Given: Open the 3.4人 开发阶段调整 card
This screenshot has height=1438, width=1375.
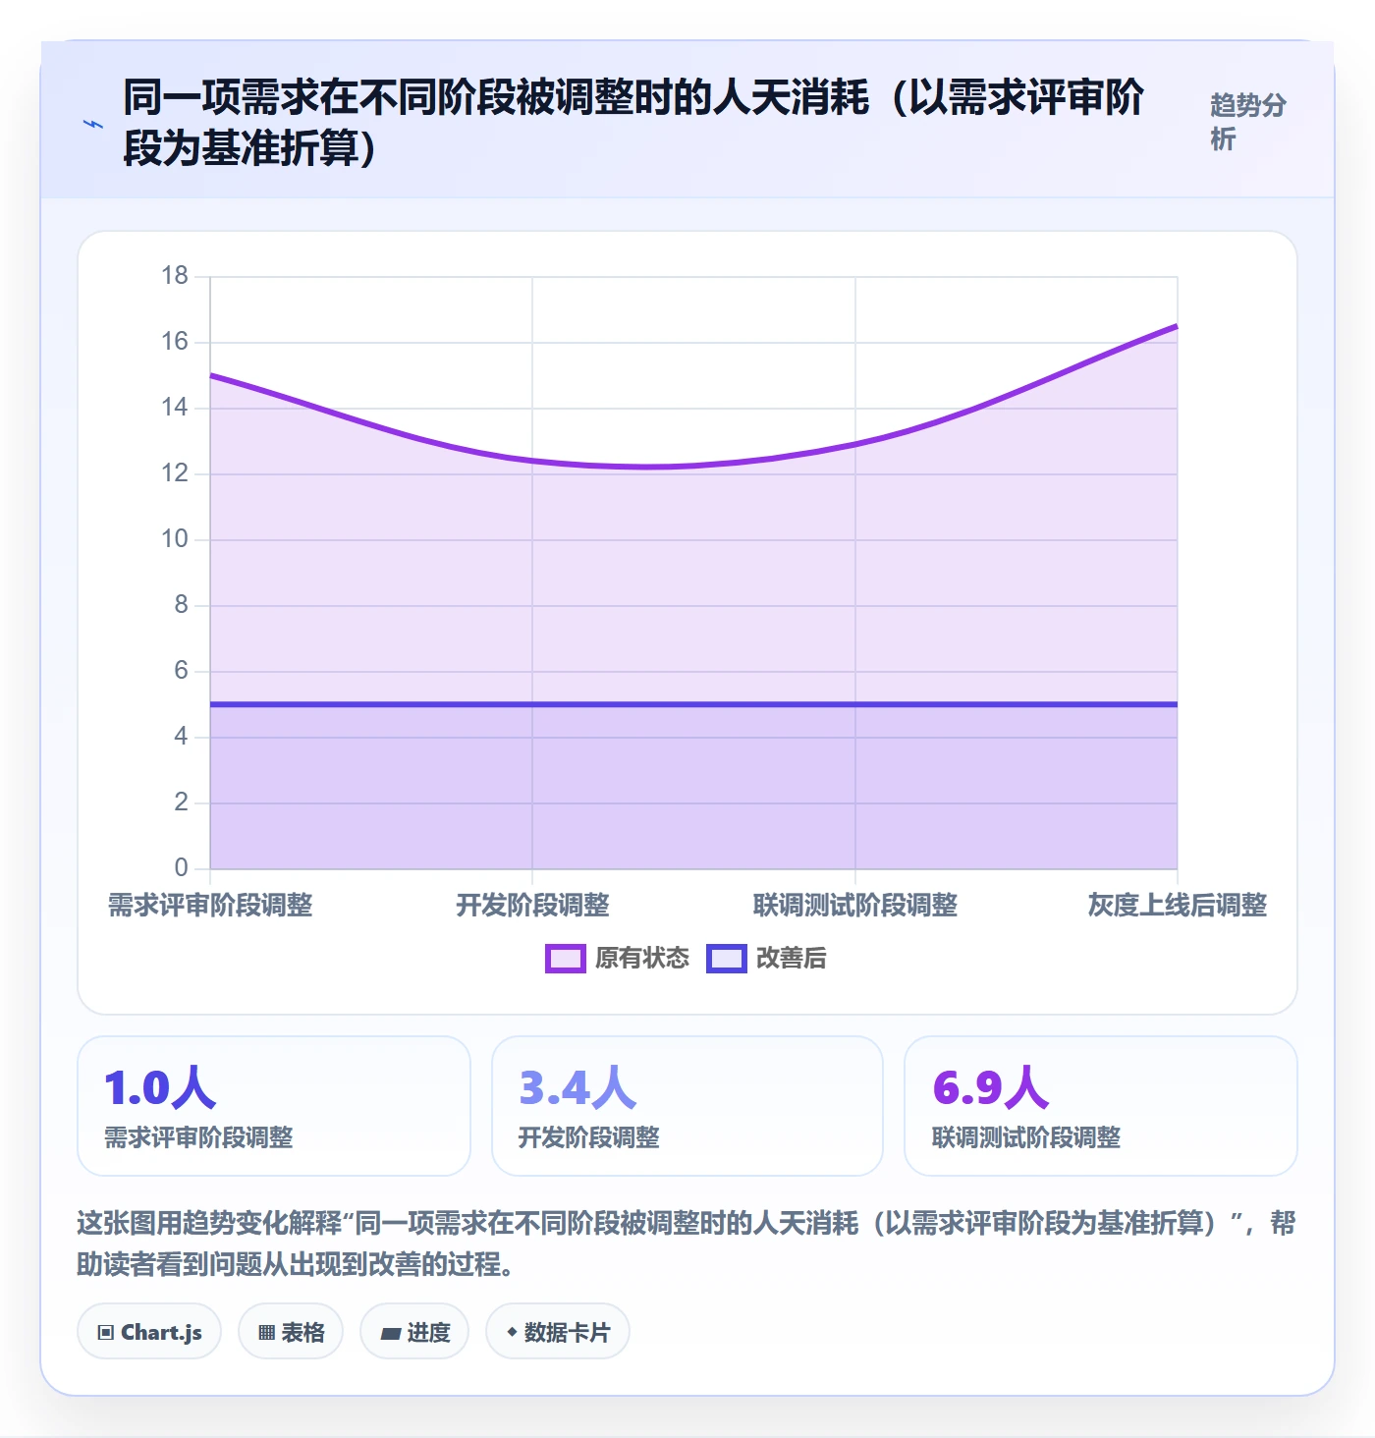Looking at the screenshot, I should 687,1106.
